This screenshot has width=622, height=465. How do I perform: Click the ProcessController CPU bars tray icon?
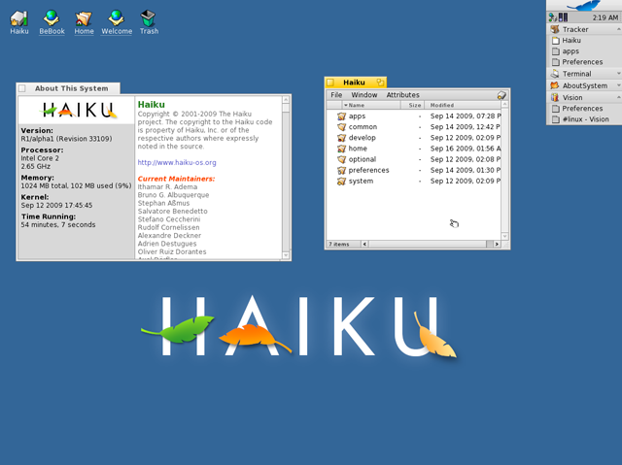pos(563,17)
